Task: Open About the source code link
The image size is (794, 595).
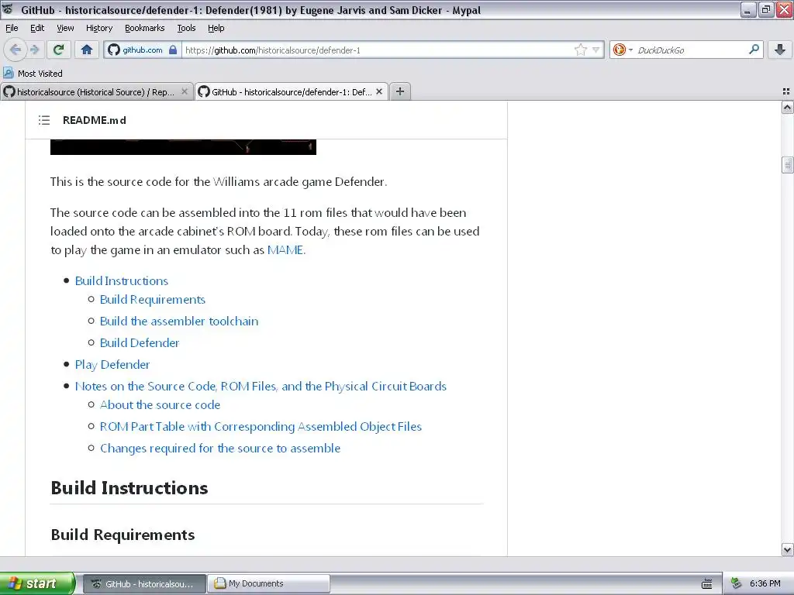Action: [160, 405]
